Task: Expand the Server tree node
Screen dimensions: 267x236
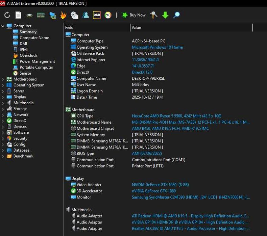Action: tap(3, 91)
